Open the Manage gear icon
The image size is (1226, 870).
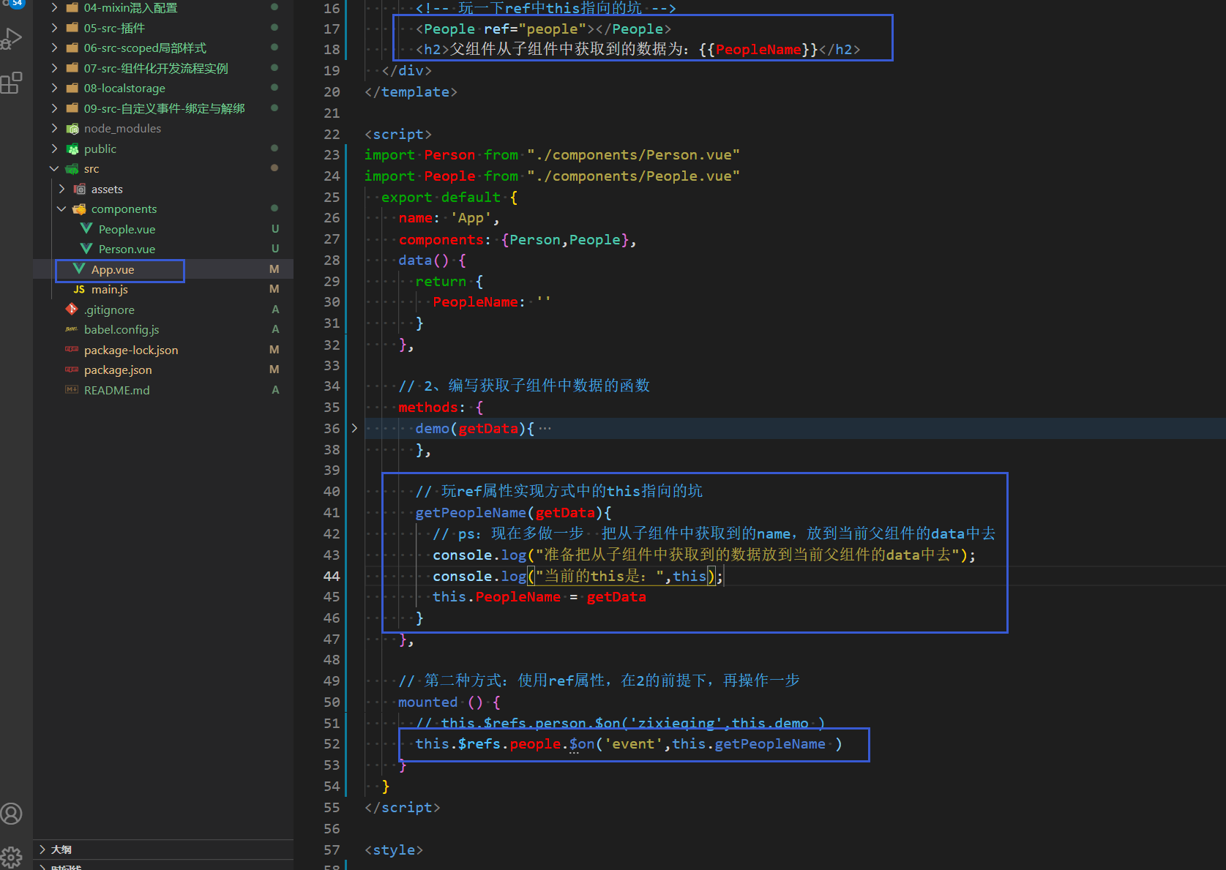tap(11, 857)
